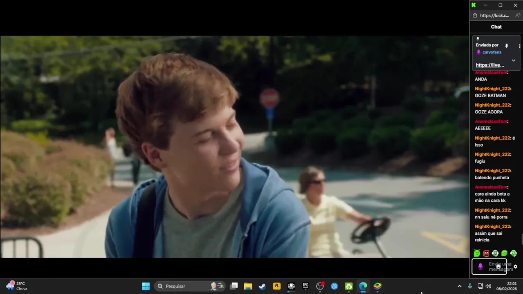
Task: Click the kick.com URL address bar
Action: pyautogui.click(x=495, y=16)
